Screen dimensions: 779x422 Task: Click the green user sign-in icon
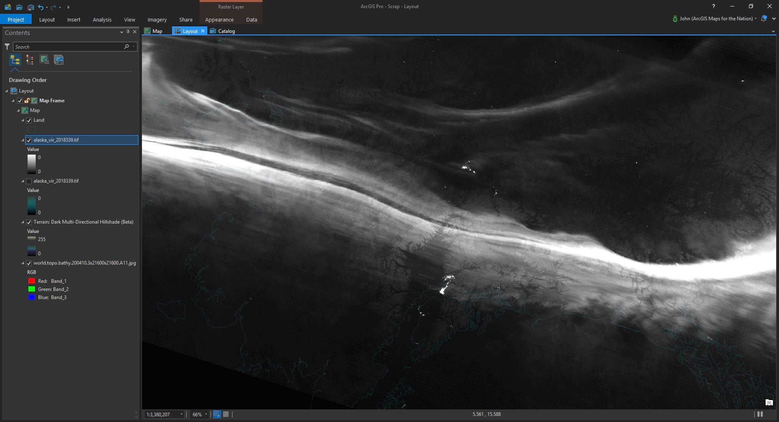tap(675, 19)
